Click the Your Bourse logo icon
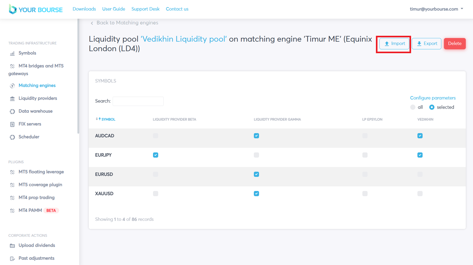The image size is (473, 265). click(13, 9)
